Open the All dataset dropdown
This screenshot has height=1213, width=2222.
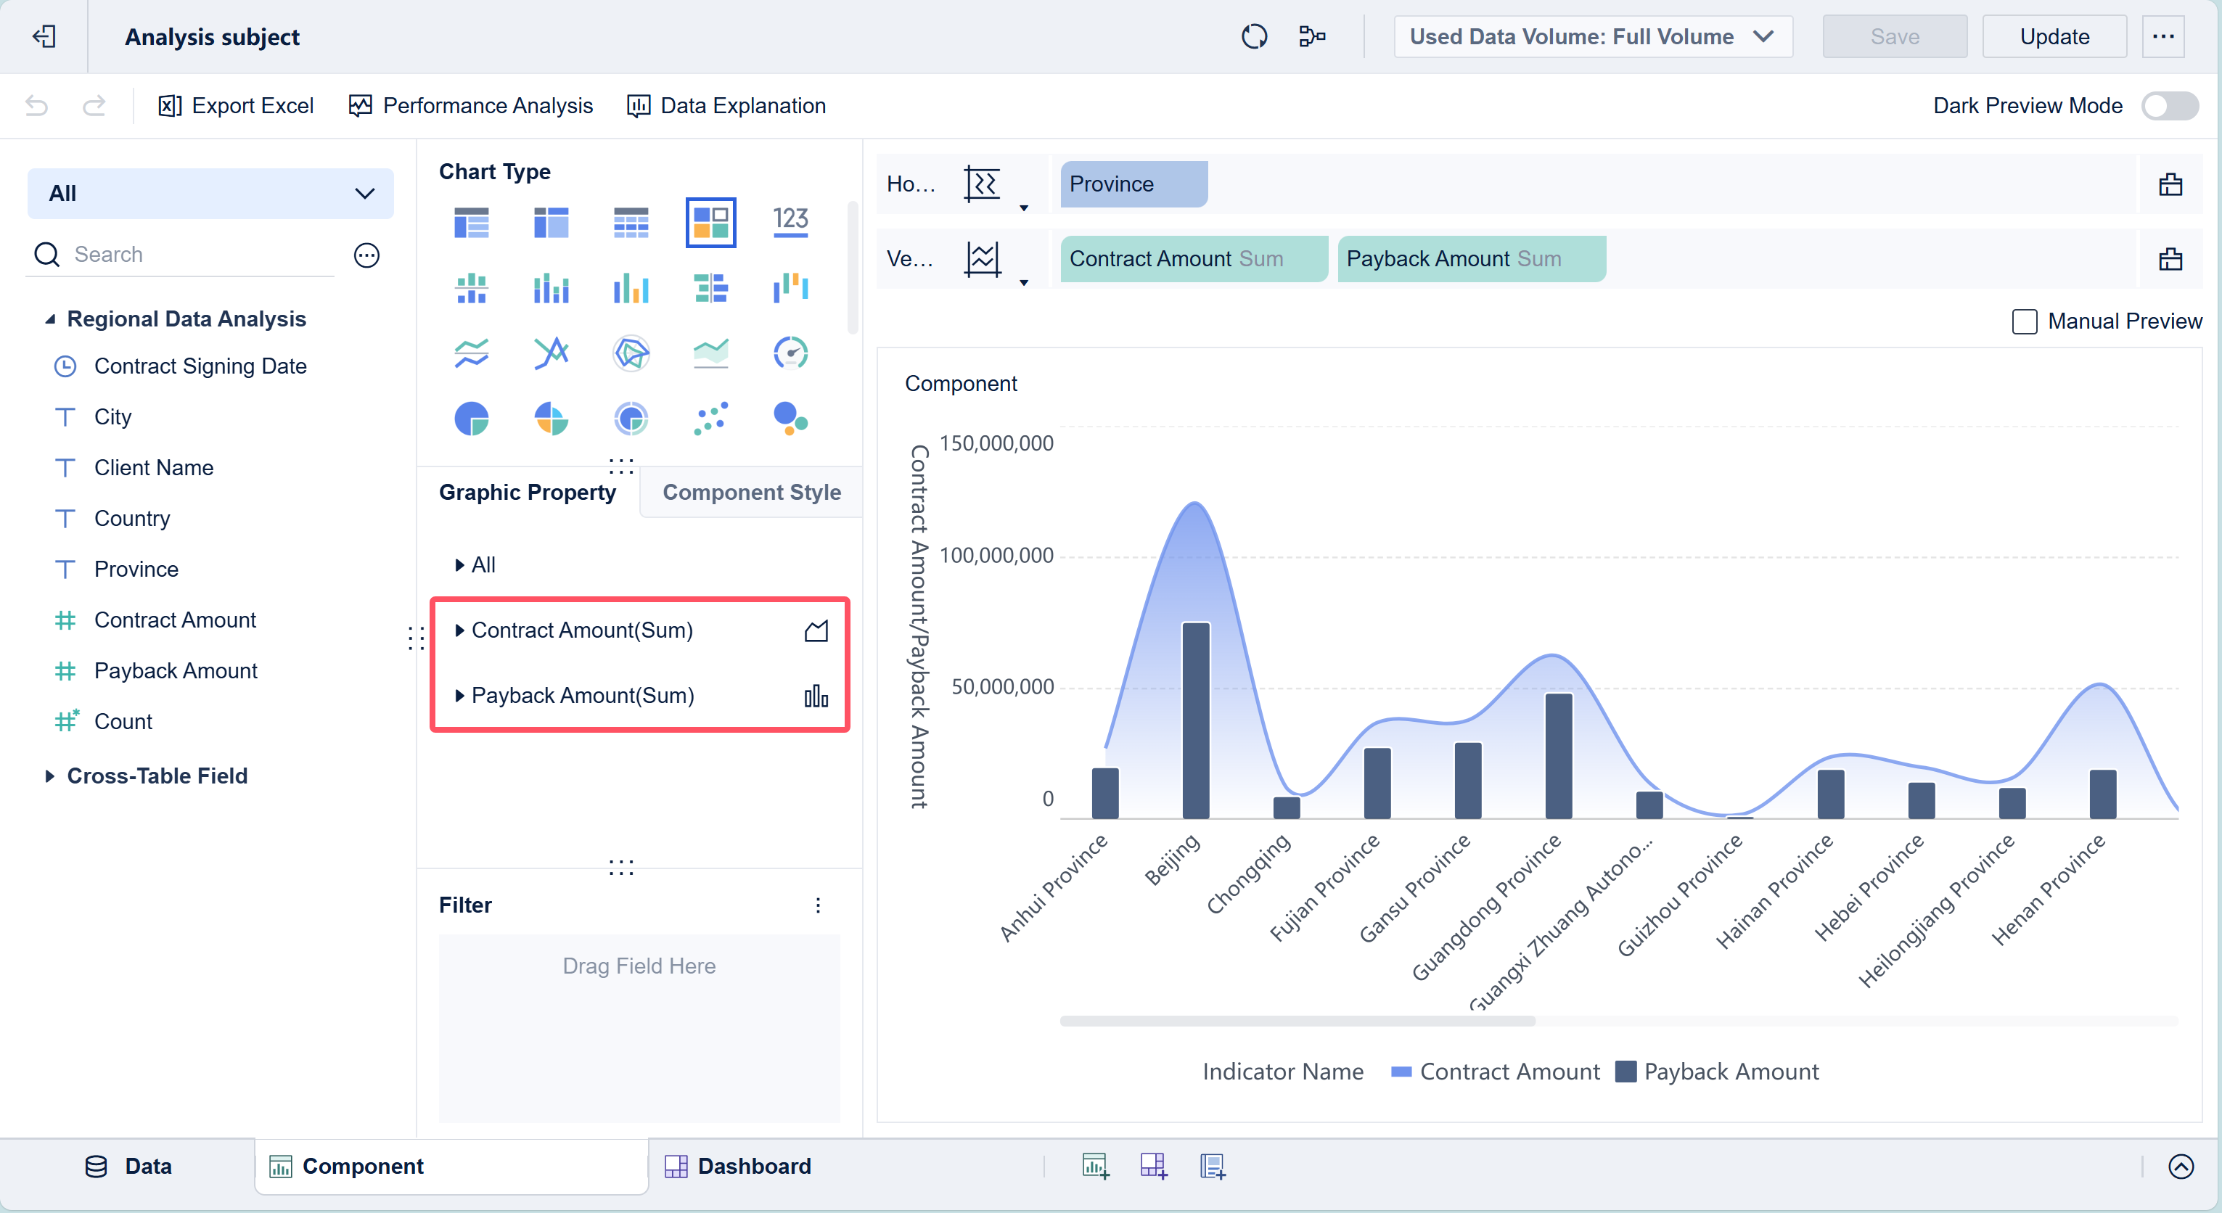[x=210, y=193]
